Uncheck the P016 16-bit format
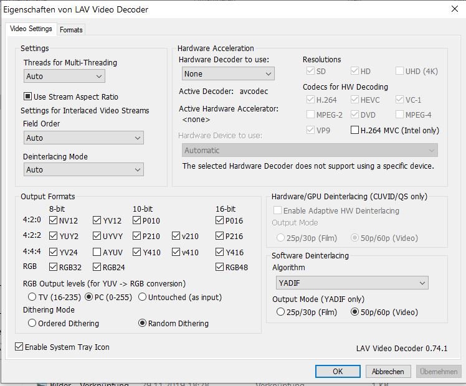The image size is (466, 386). point(219,220)
